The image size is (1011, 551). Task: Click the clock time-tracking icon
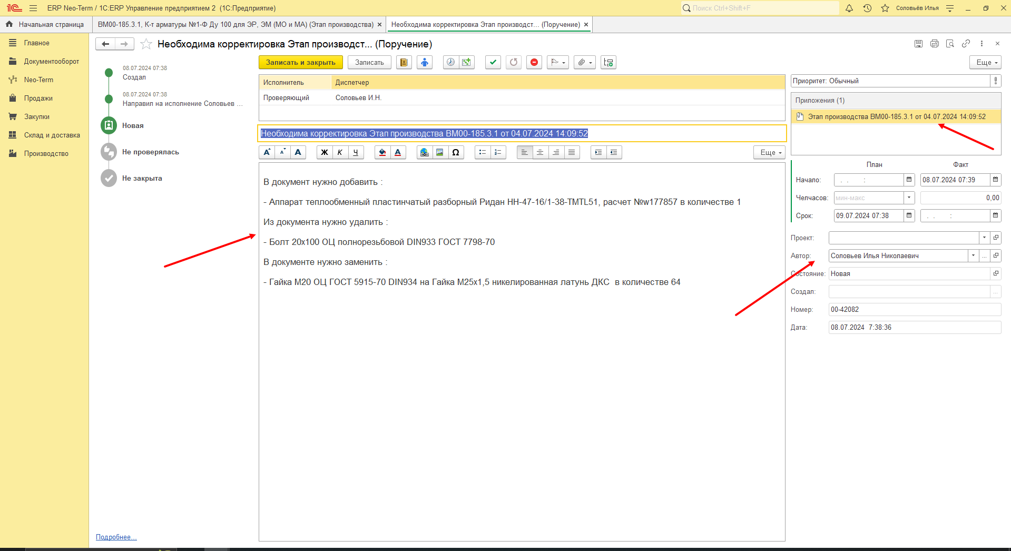(451, 62)
